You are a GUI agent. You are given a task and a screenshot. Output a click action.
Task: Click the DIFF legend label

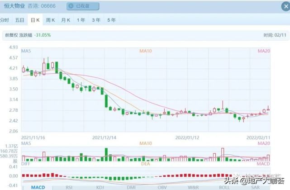pos(26,164)
